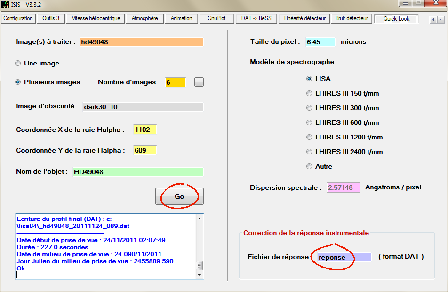This screenshot has width=448, height=292.
Task: Click the 'Fichier de réponse' input field
Action: pyautogui.click(x=344, y=257)
